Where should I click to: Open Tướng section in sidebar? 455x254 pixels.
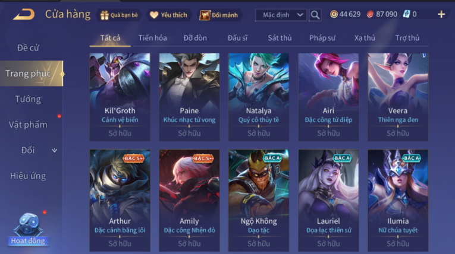pyautogui.click(x=28, y=99)
